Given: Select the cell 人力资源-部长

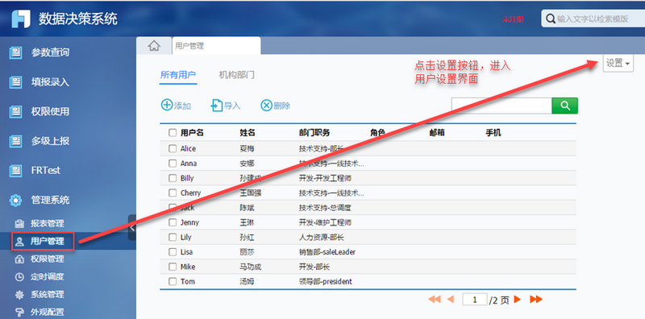Looking at the screenshot, I should [x=321, y=237].
